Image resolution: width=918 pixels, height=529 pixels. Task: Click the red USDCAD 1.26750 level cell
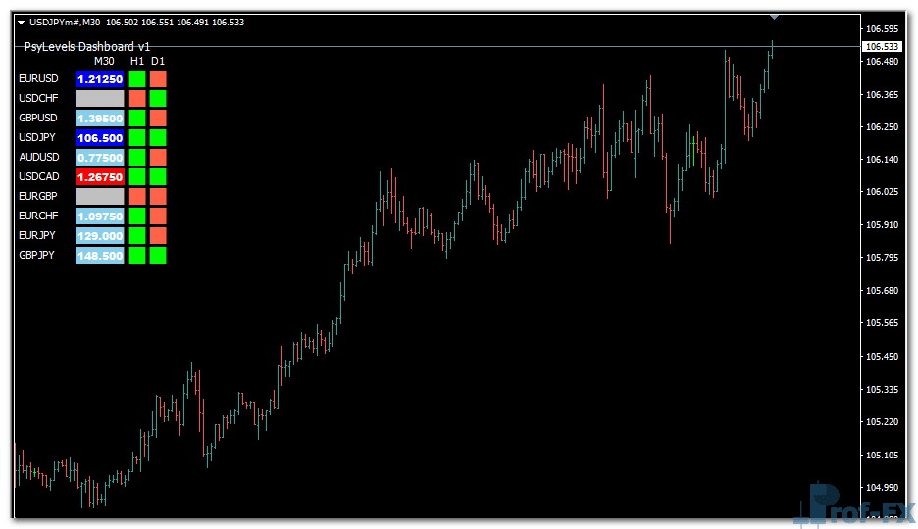100,177
